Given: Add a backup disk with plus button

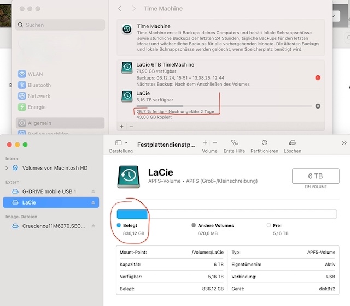Looking at the screenshot, I should (x=121, y=127).
